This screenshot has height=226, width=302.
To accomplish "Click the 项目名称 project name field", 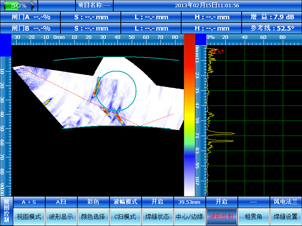I will tap(94, 6).
